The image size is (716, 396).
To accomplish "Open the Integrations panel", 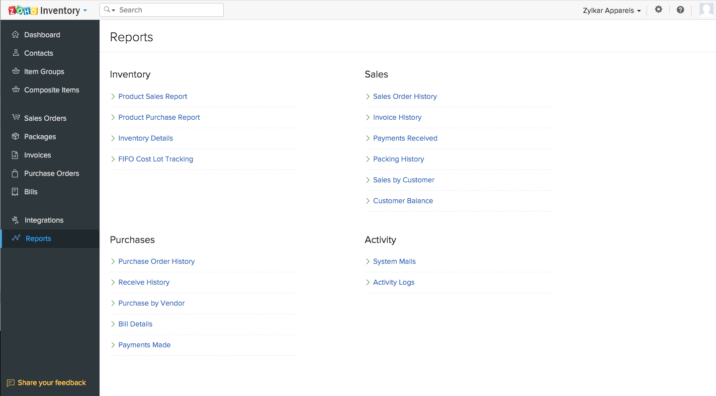I will click(44, 220).
